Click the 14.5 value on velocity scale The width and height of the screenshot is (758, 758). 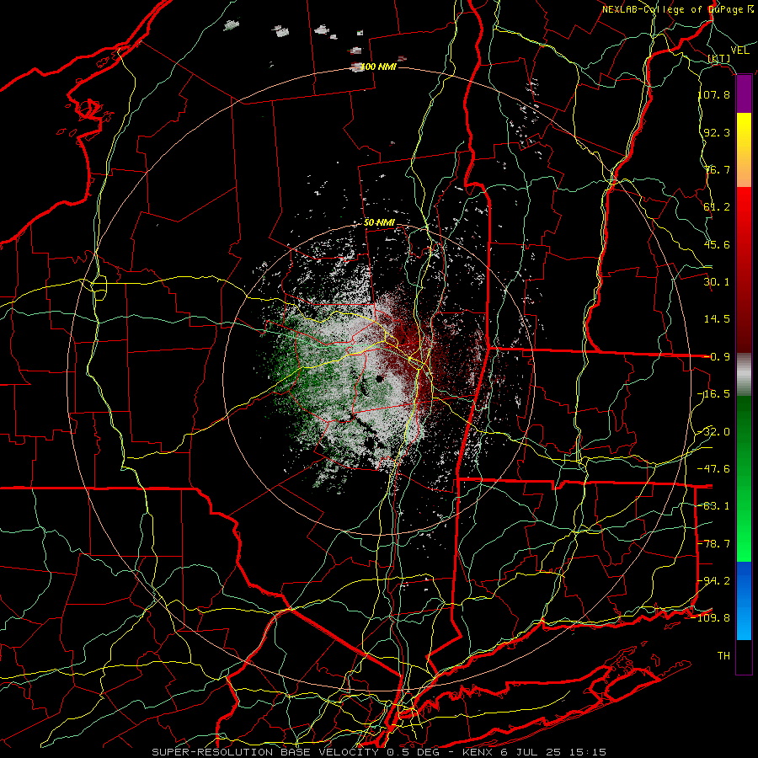pyautogui.click(x=717, y=319)
